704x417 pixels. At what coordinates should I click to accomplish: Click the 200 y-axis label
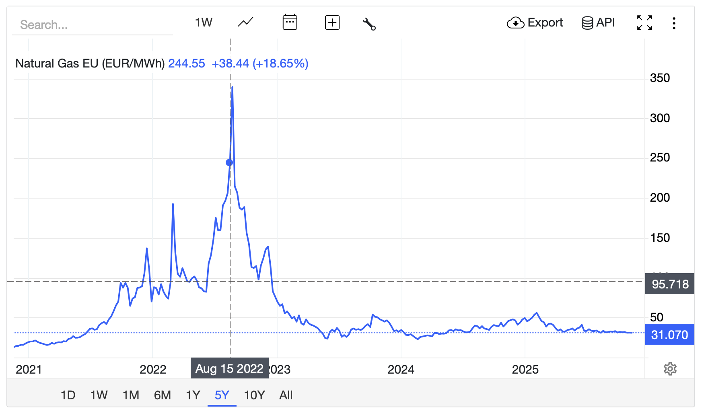pos(660,198)
